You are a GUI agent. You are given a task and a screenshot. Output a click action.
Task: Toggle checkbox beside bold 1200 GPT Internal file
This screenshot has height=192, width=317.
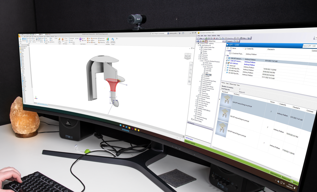[227, 60]
